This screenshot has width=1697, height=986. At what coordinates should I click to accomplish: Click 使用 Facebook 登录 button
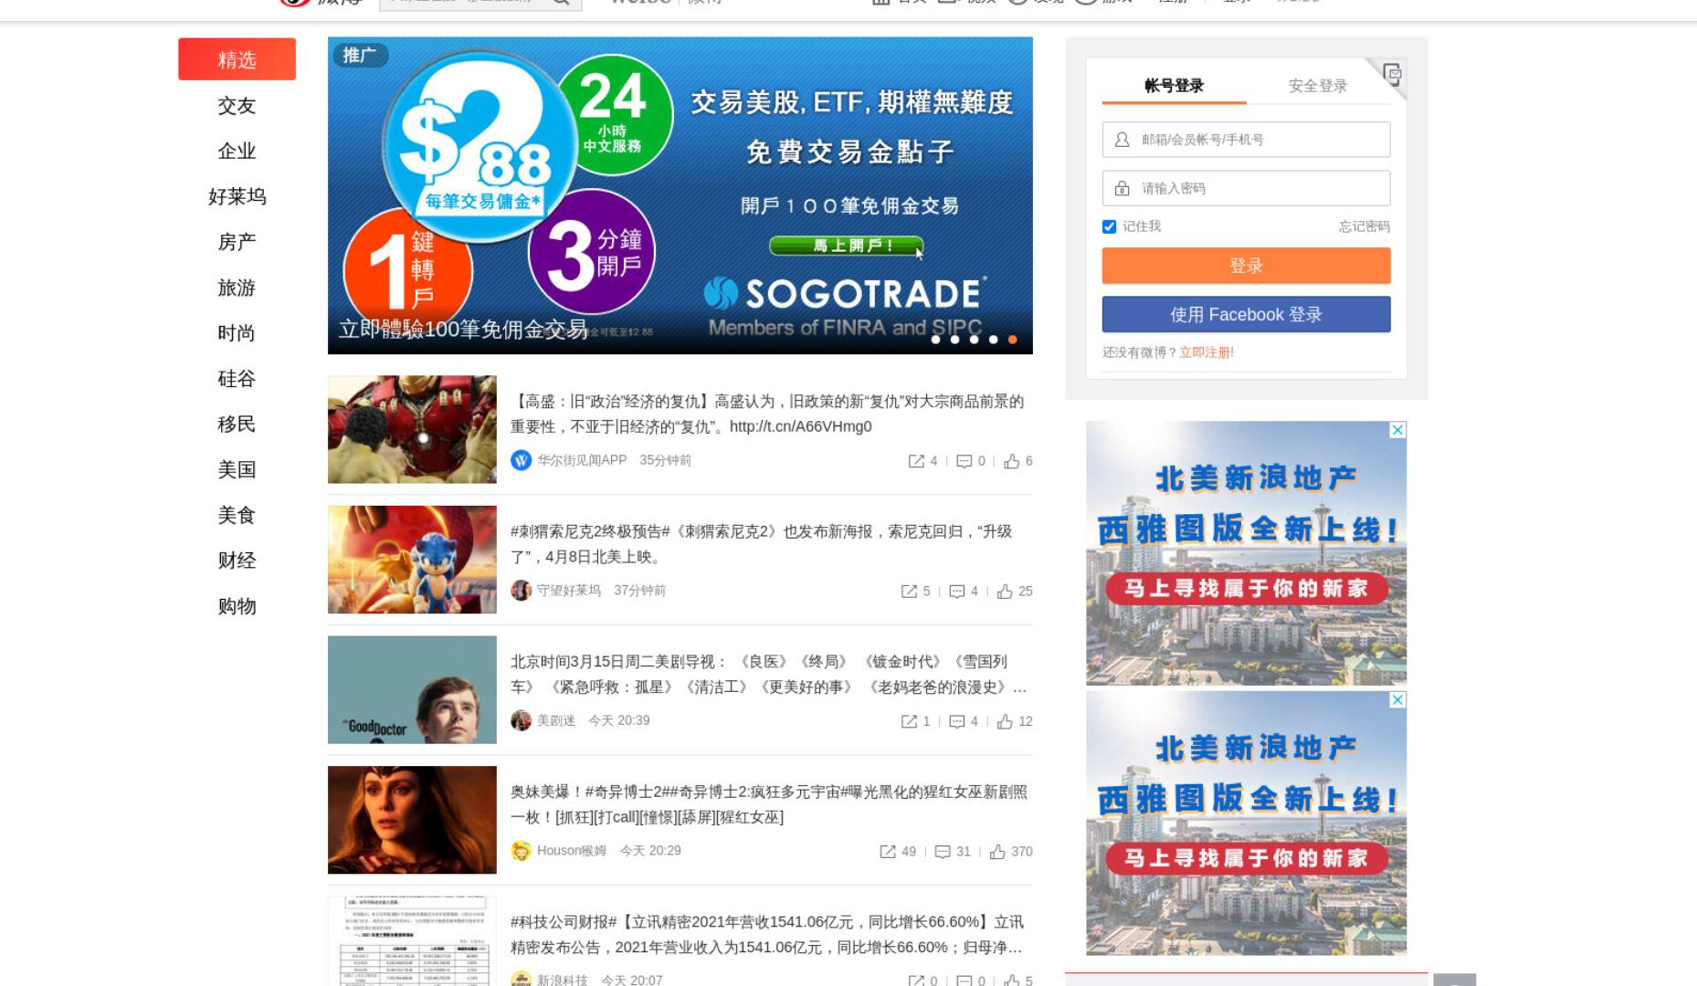click(x=1246, y=314)
